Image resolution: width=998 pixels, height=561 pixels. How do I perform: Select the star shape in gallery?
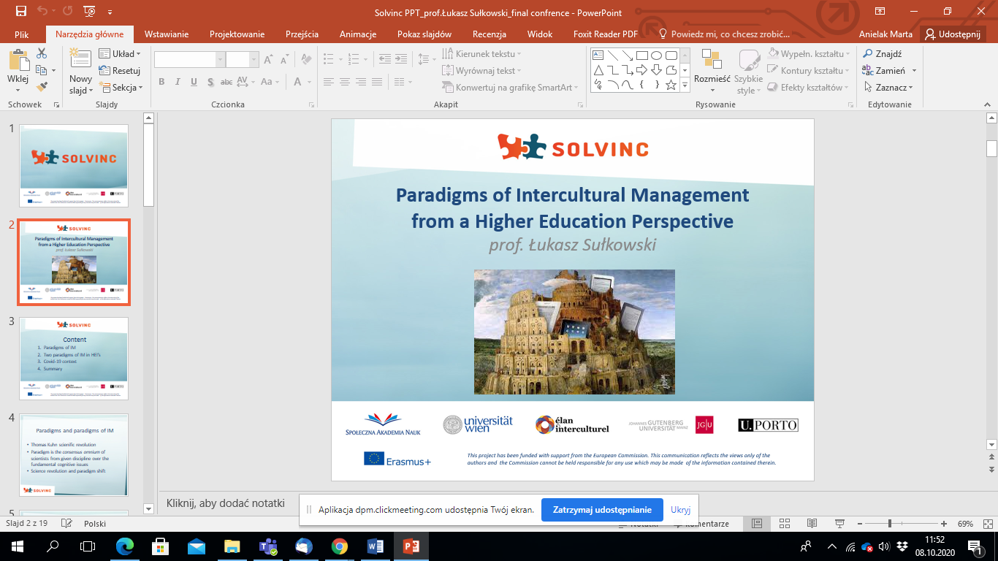[671, 84]
